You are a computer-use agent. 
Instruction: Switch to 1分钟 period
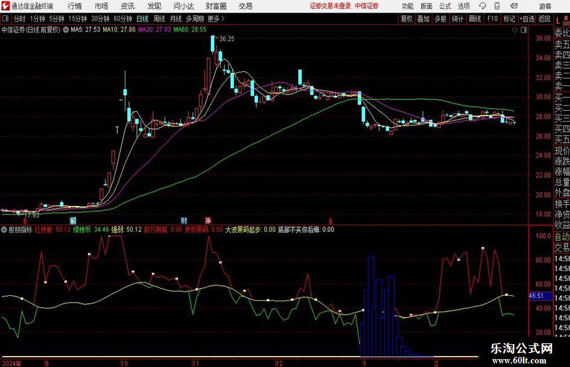[x=37, y=19]
